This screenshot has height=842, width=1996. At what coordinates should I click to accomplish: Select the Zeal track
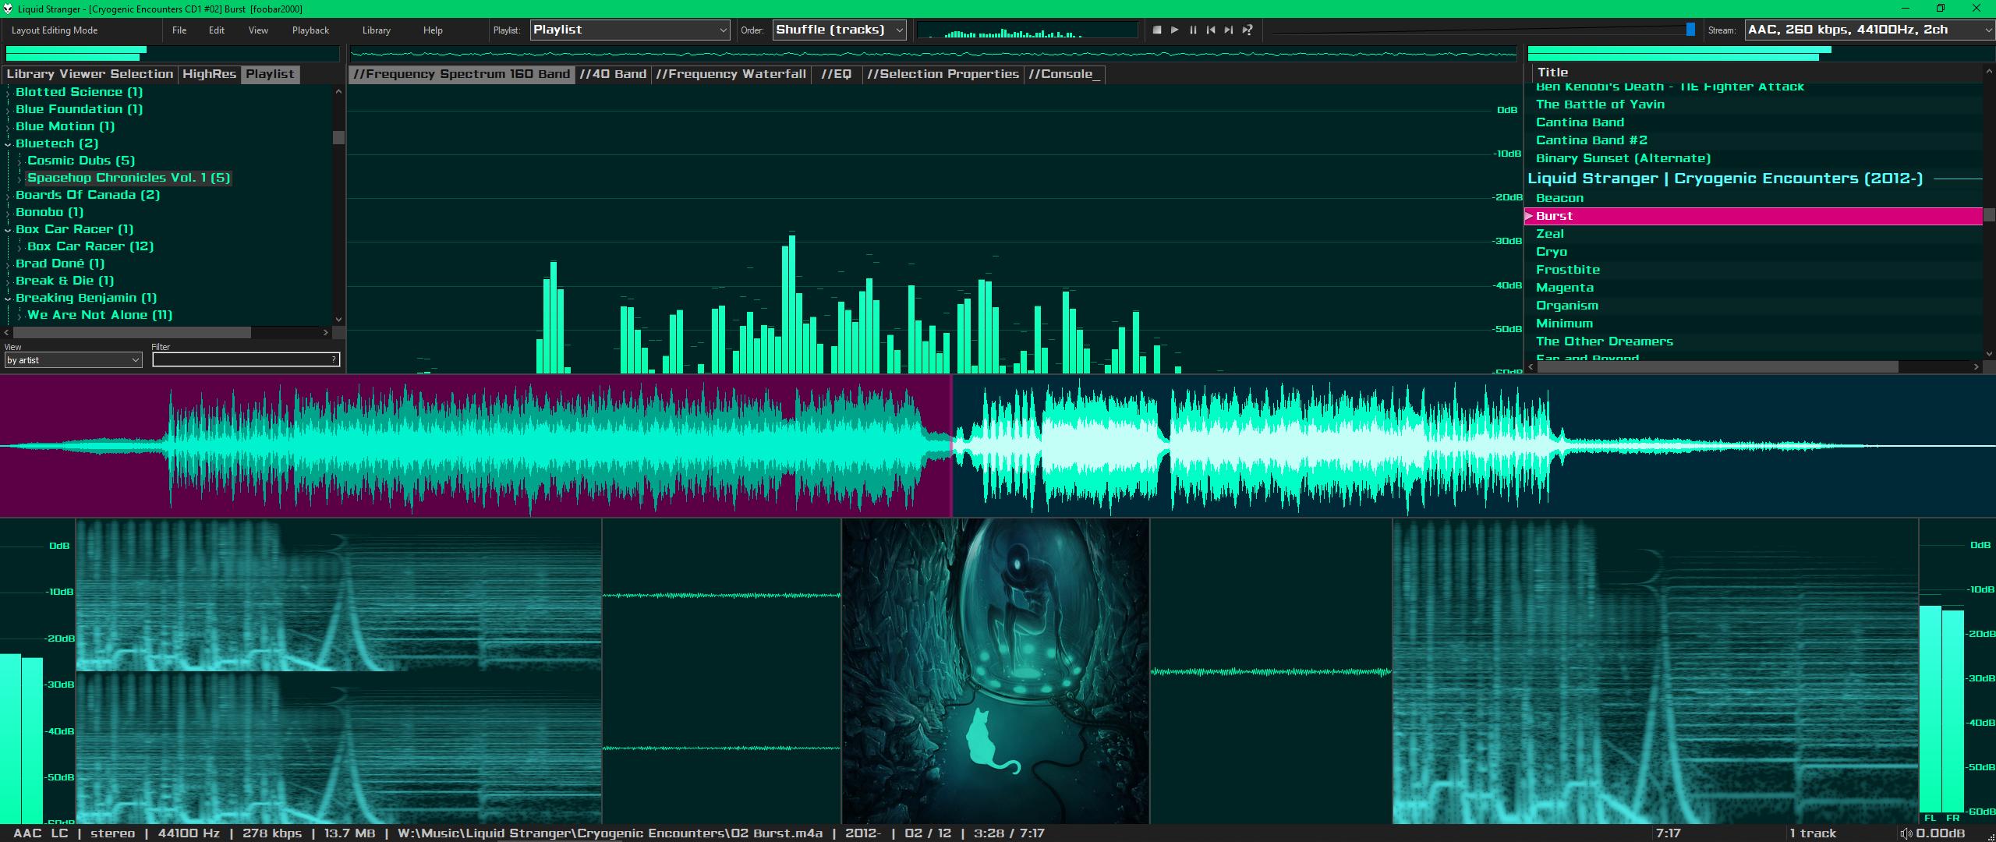(x=1754, y=234)
